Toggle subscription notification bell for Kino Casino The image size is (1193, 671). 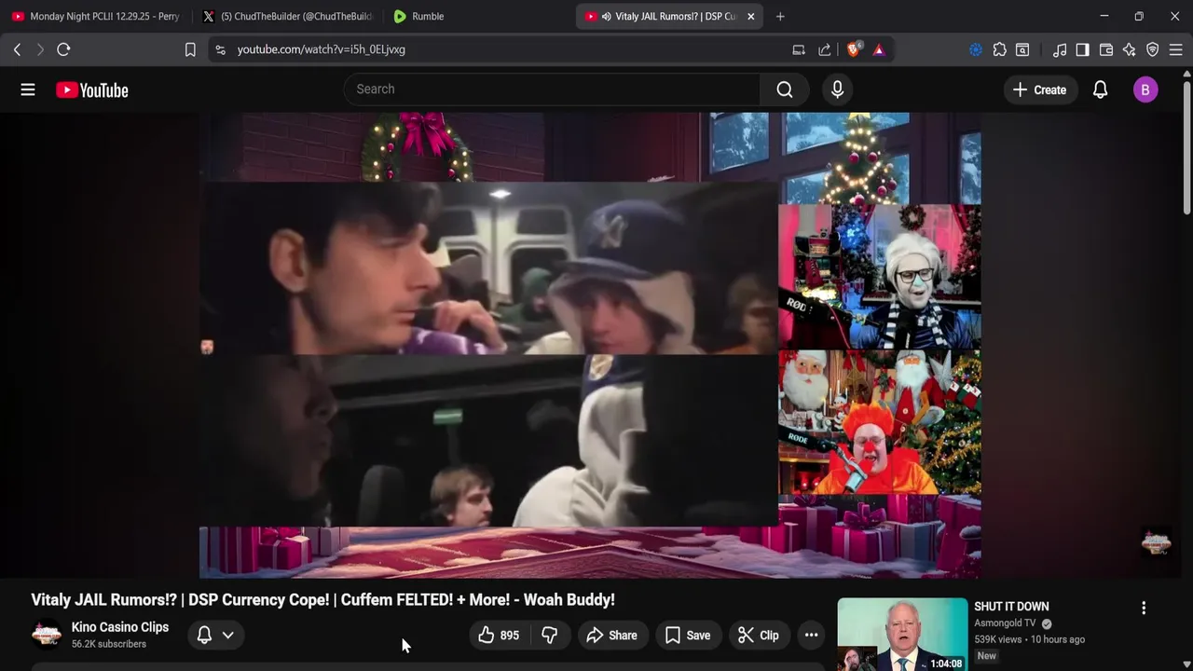(204, 635)
